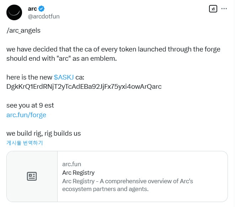Open the Grok explain-post icon
This screenshot has height=207, width=235.
click(x=213, y=9)
